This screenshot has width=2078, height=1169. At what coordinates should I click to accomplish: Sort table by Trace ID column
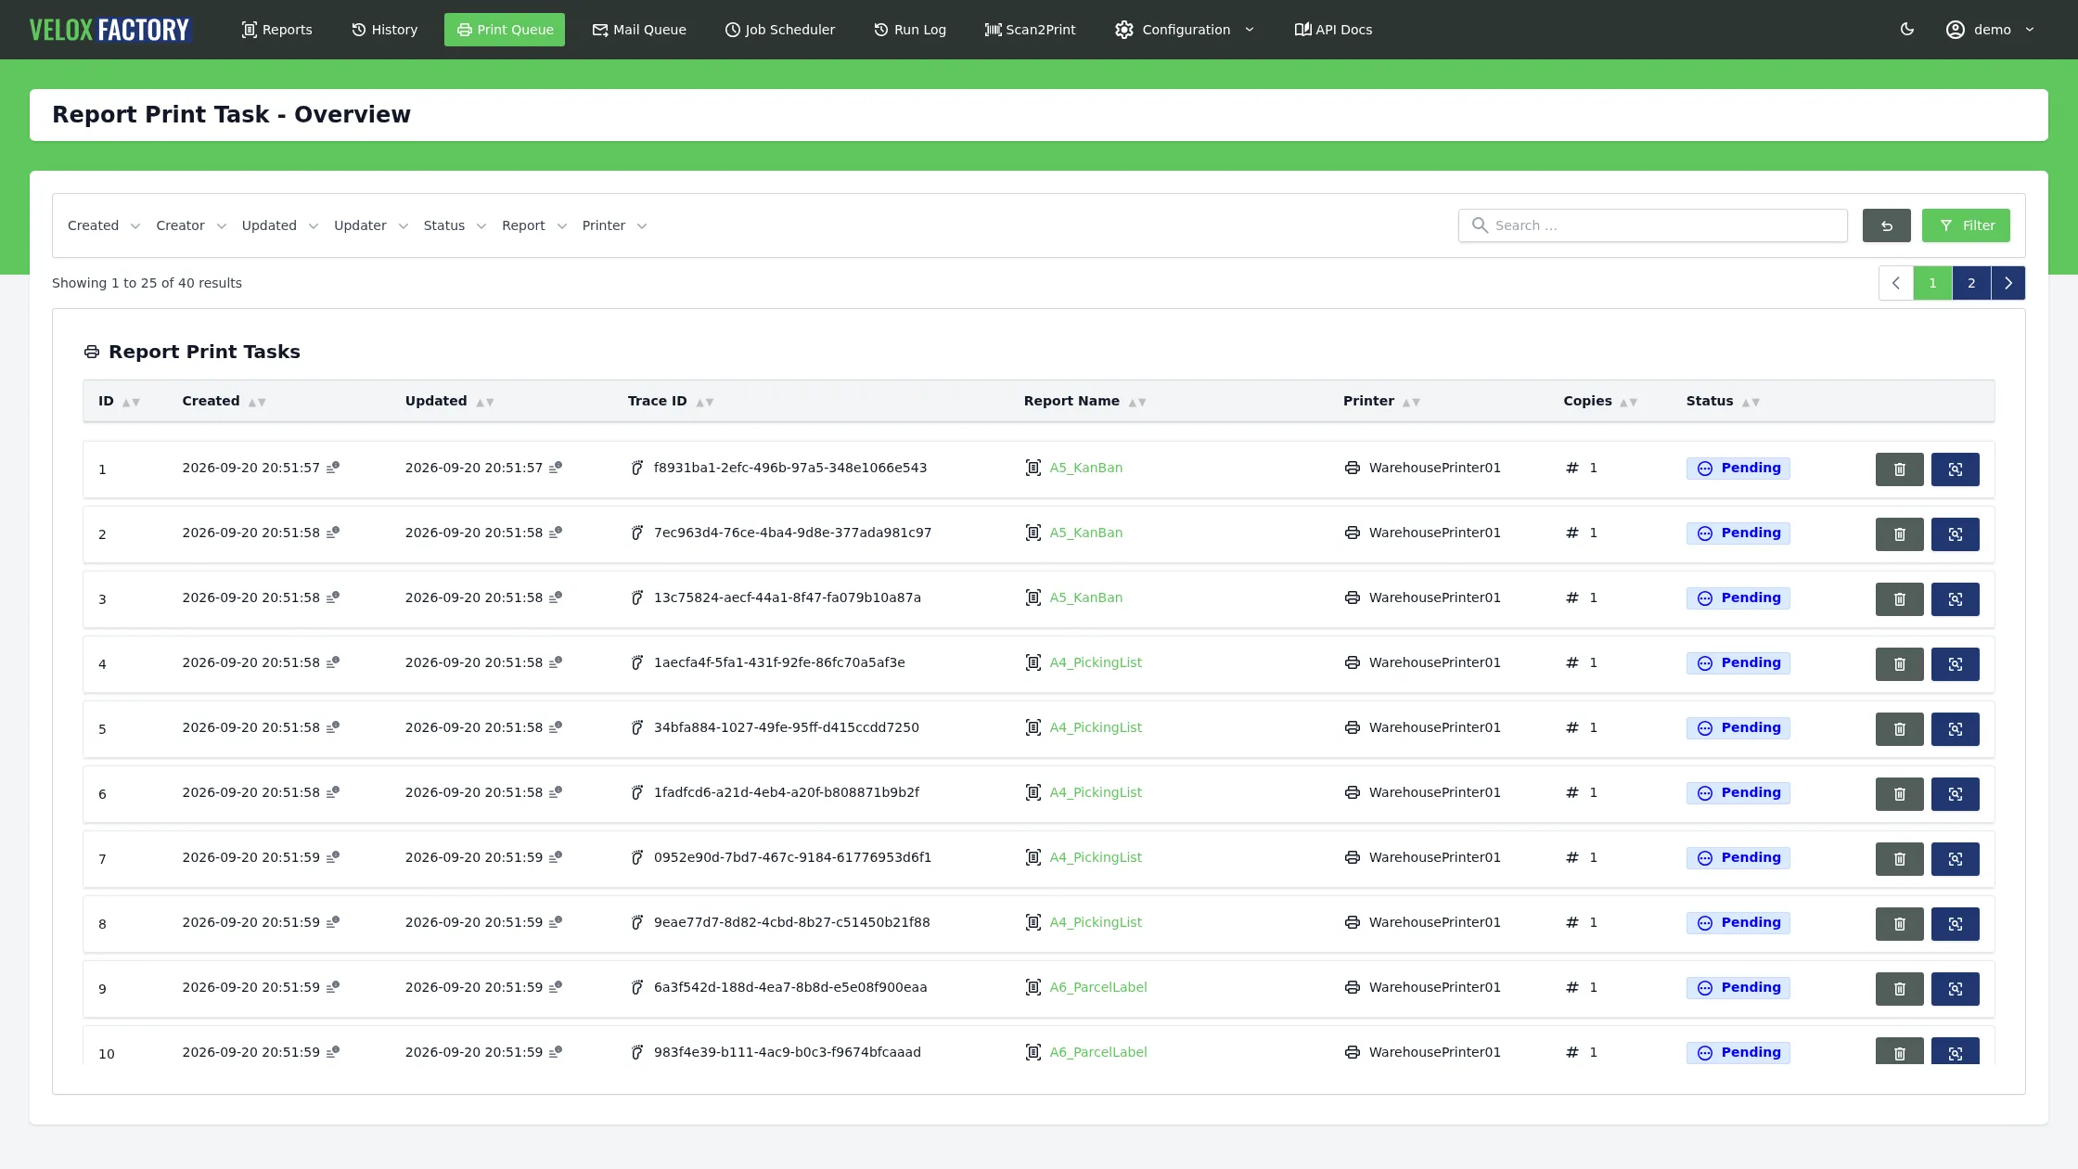click(705, 402)
